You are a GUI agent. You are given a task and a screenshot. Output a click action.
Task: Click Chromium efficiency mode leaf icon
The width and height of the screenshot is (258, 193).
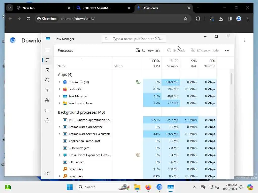[138, 82]
